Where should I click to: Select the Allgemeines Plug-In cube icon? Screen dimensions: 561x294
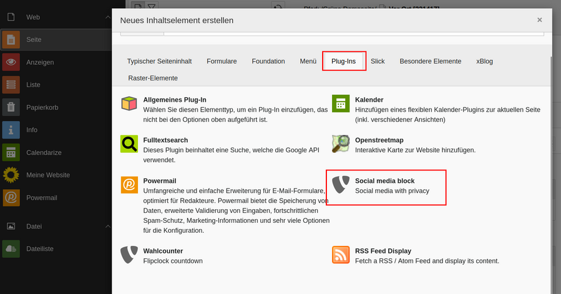(129, 104)
